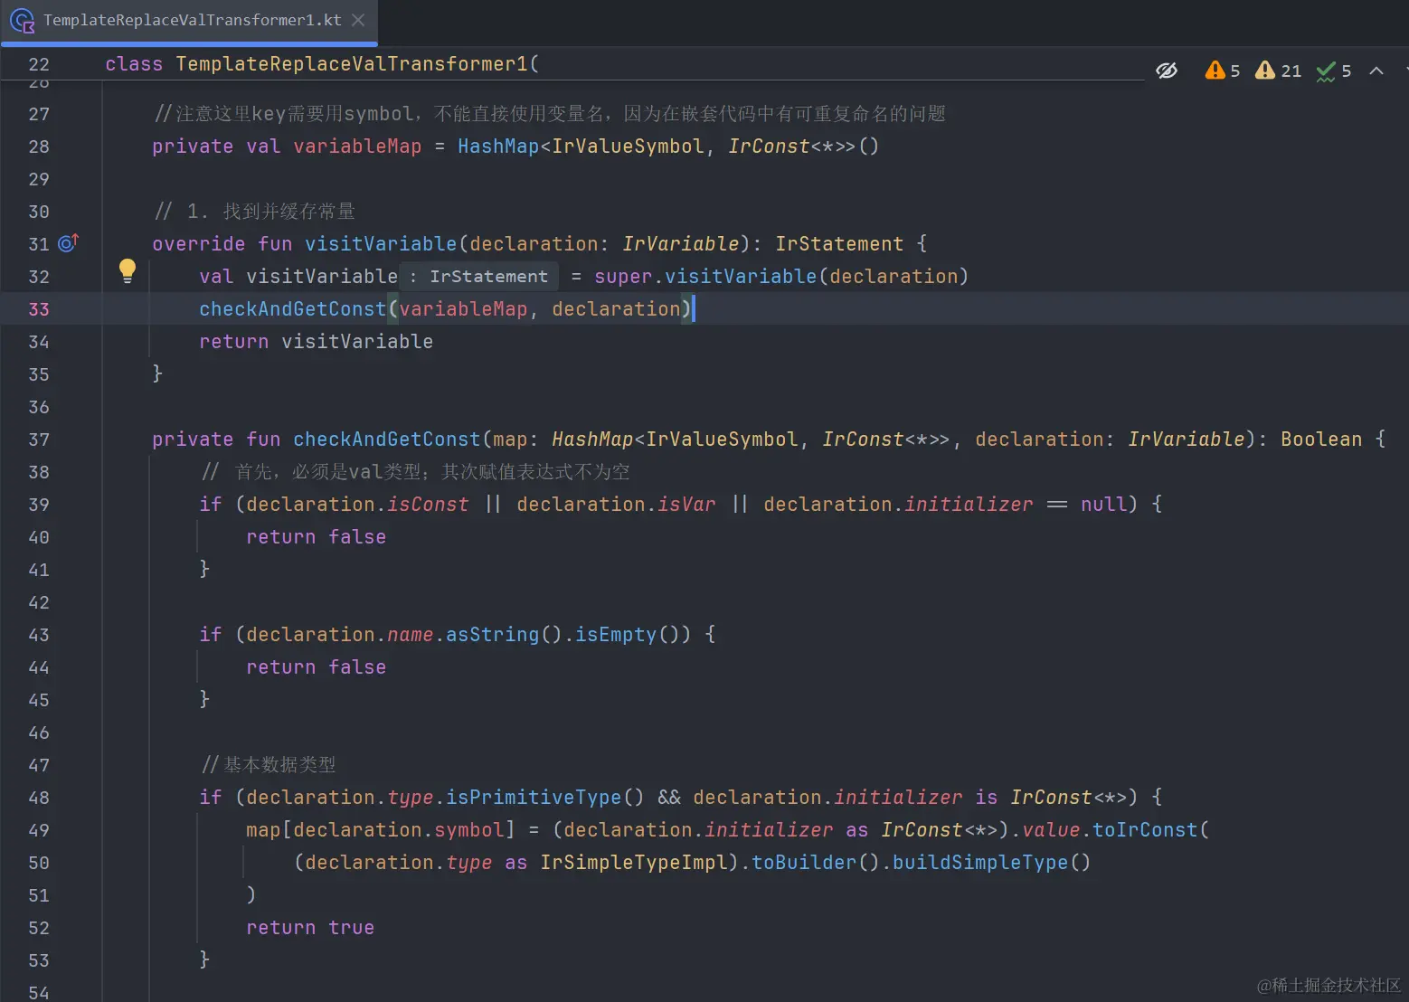Viewport: 1409px width, 1002px height.
Task: Click 'visitVariable' function name on line 31
Action: pyautogui.click(x=381, y=244)
